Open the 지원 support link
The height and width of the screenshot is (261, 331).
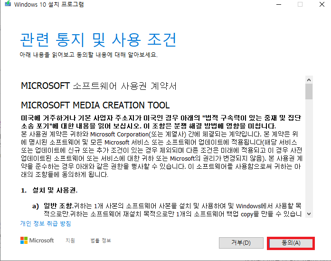click(70, 241)
